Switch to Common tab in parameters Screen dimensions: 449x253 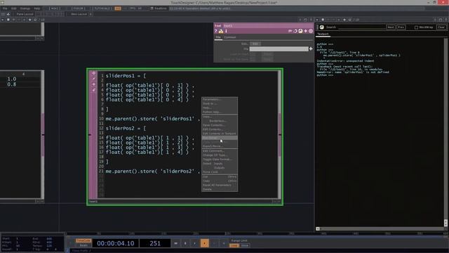(x=229, y=37)
